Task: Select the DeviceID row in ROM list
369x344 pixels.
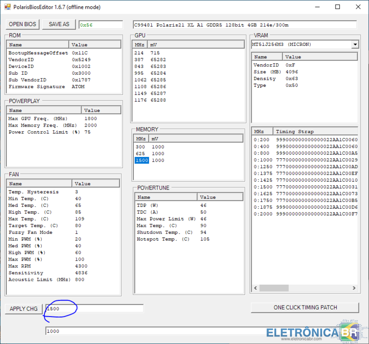Action: [21, 67]
